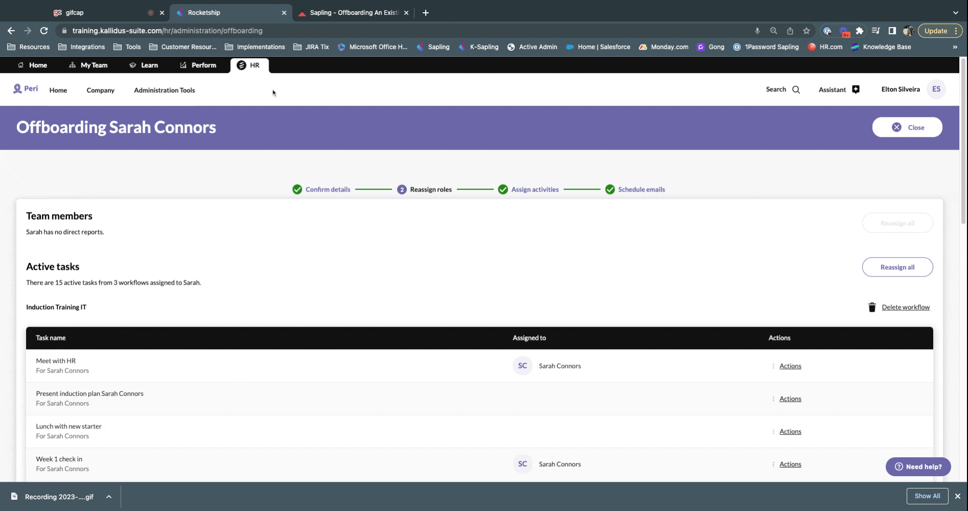Viewport: 968px width, 511px height.
Task: Click the Peri logo
Action: point(25,88)
